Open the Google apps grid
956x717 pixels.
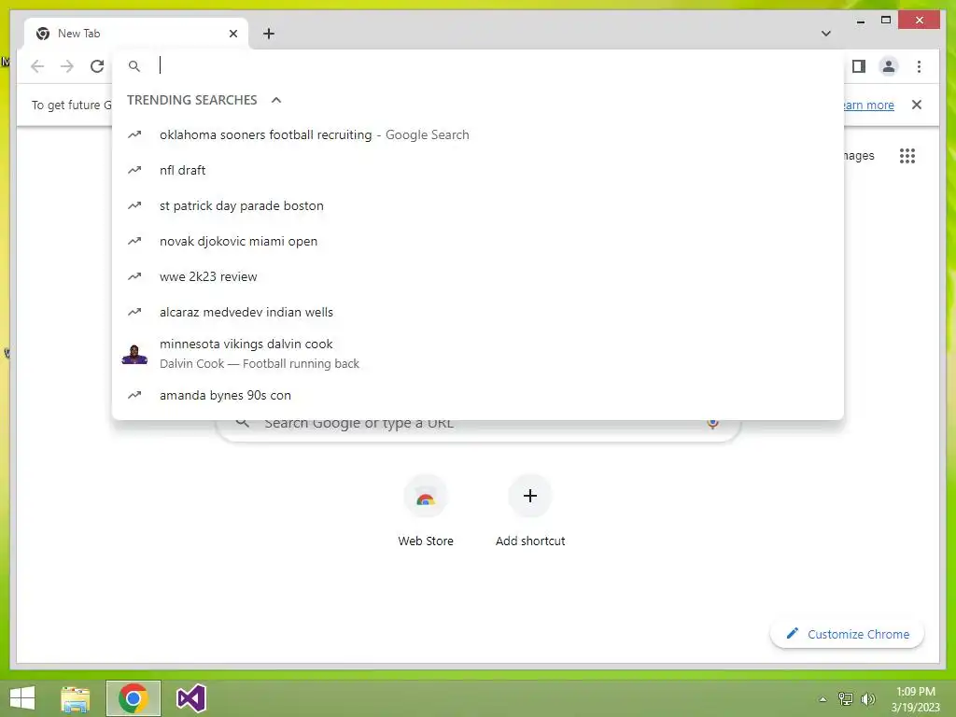point(907,156)
